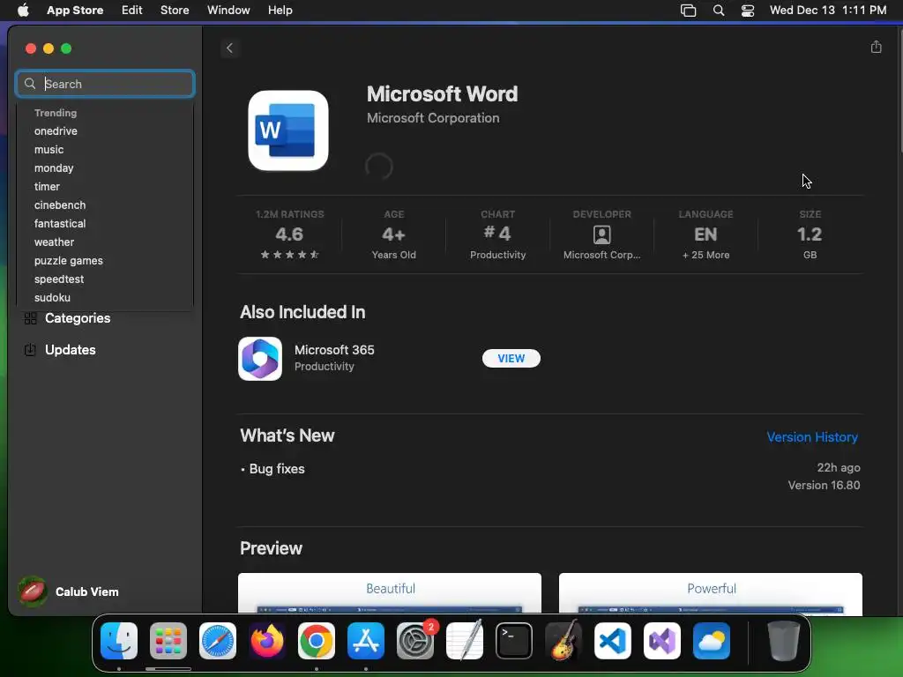This screenshot has height=677, width=903.
Task: Select trending search 'speedtest'
Action: (59, 279)
